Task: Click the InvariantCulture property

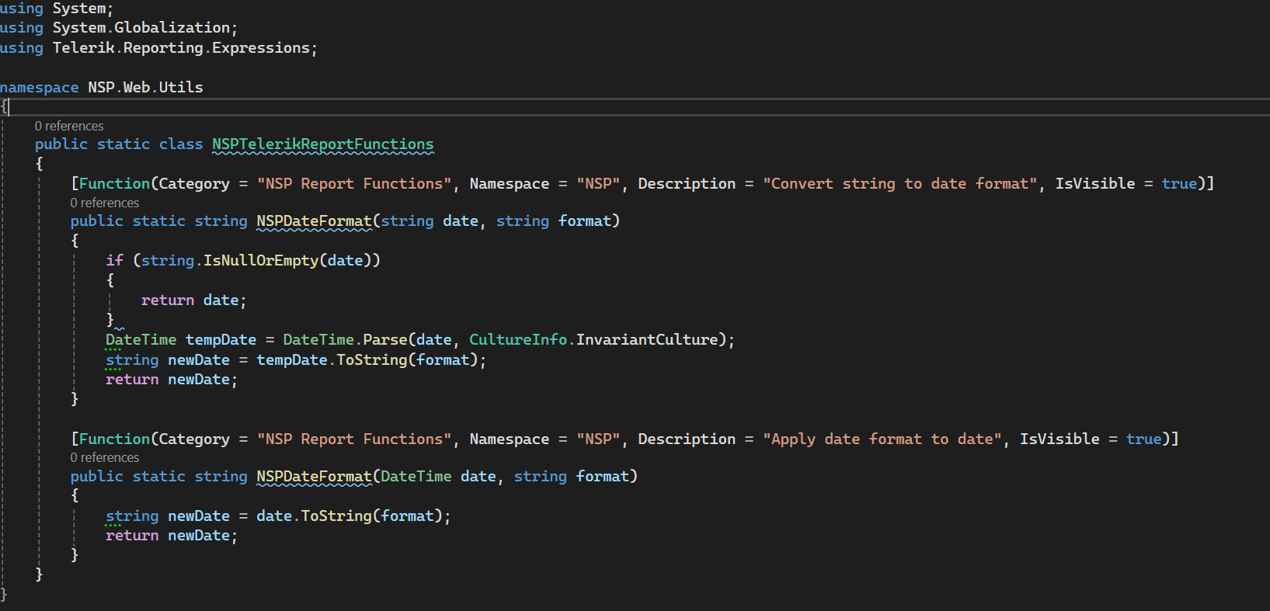Action: click(646, 339)
